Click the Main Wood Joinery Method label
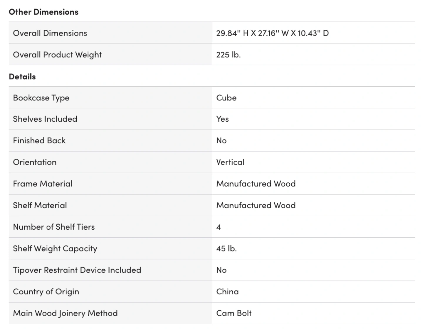The width and height of the screenshot is (423, 329). (x=65, y=313)
